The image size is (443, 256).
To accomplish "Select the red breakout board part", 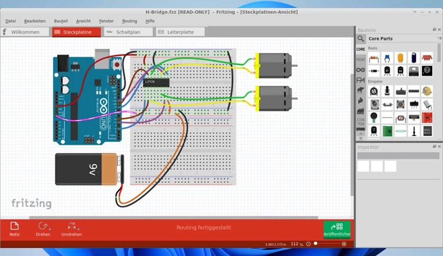I will 427,118.
